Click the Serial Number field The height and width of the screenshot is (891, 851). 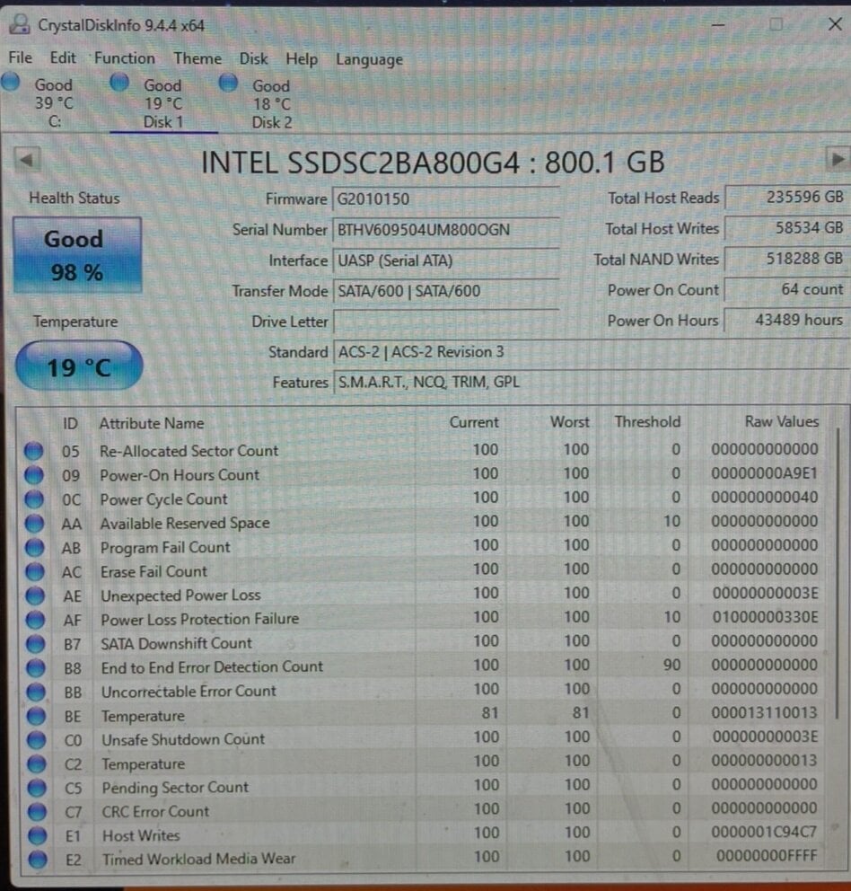(446, 230)
